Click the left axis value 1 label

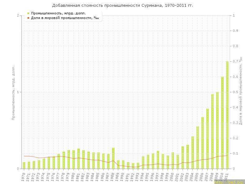click(18, 92)
